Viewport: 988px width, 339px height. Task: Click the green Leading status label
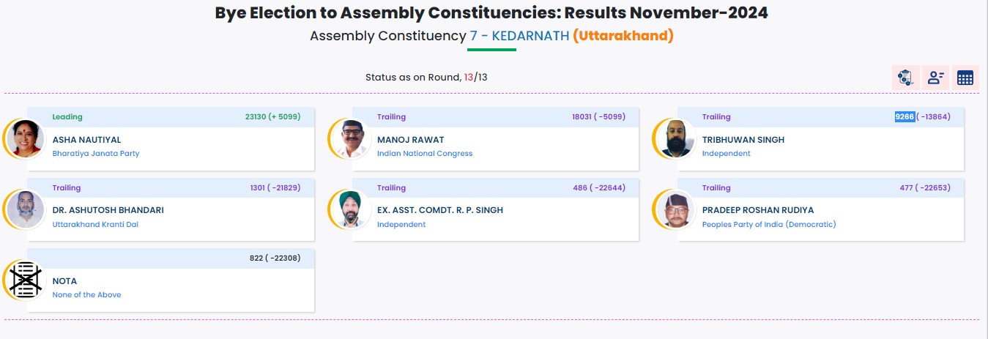67,117
